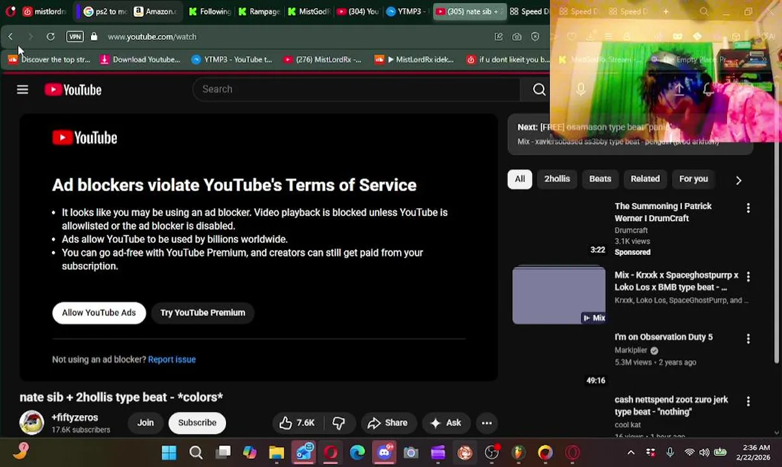The image size is (782, 467).
Task: Open options for cash nettspend type beat
Action: [748, 401]
